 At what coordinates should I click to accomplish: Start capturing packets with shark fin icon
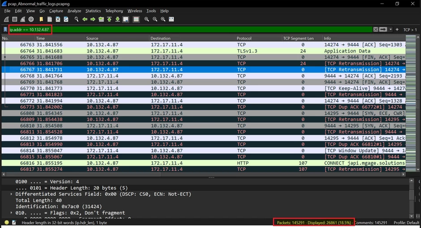[x=6, y=19]
